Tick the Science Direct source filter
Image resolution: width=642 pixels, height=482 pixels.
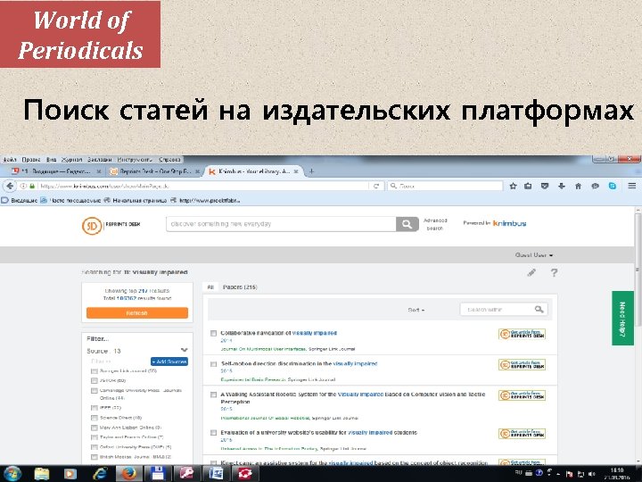click(95, 418)
